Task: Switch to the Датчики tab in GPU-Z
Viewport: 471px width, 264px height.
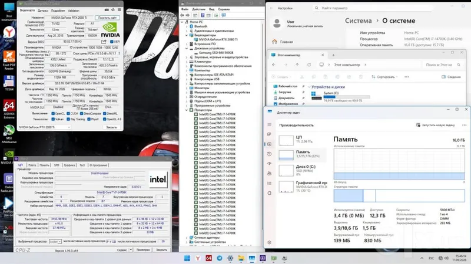Action: point(43,11)
